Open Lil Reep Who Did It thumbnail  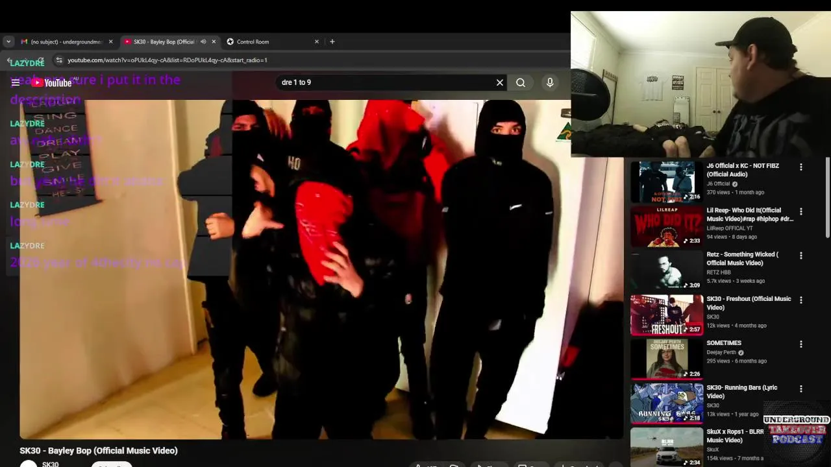point(667,226)
